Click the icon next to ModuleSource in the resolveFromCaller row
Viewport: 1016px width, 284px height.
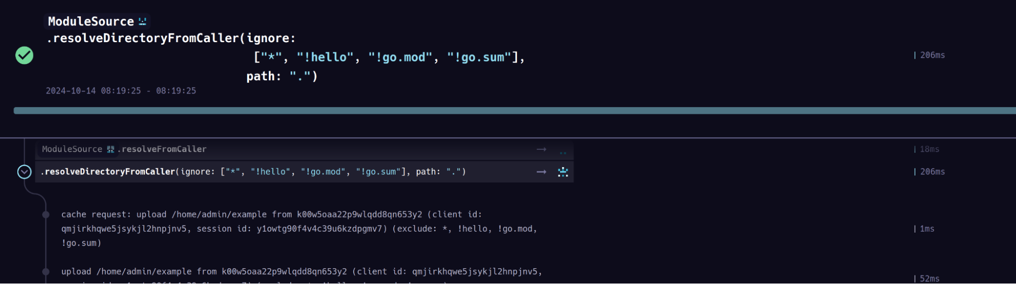pos(111,149)
